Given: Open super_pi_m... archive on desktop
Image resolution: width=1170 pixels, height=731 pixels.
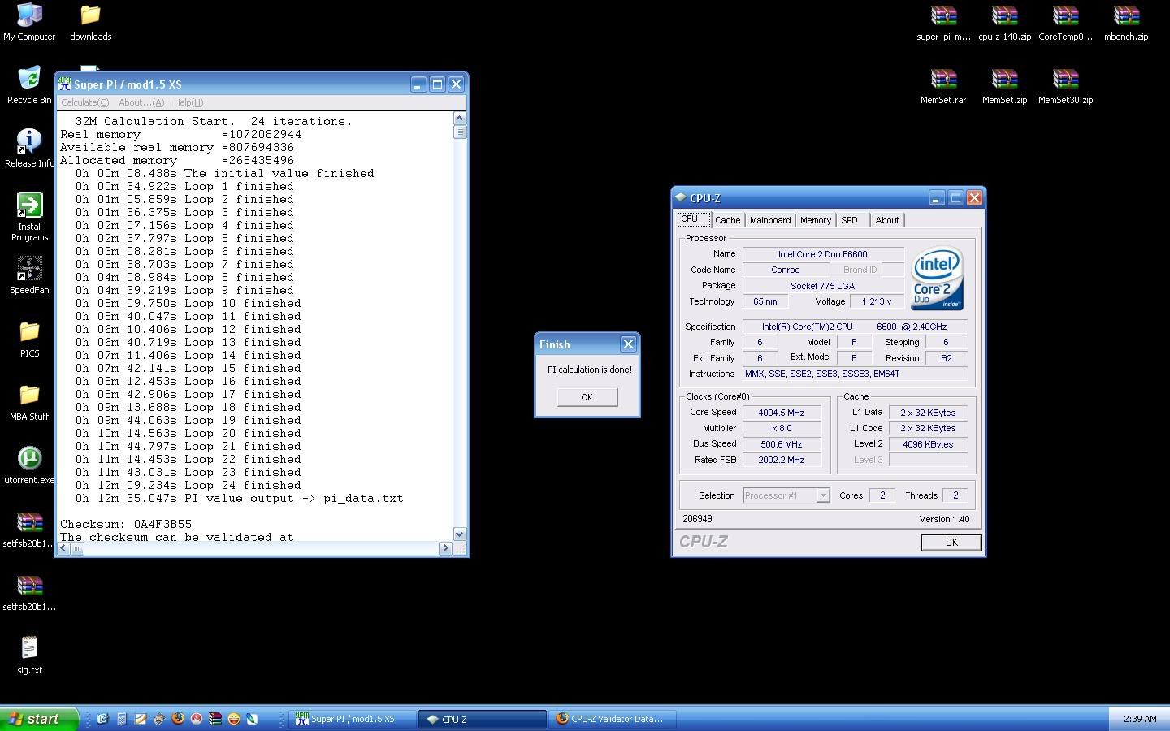Looking at the screenshot, I should (943, 23).
